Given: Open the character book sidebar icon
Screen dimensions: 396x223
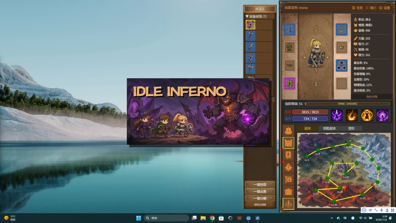Looking at the screenshot, I should [x=289, y=155].
